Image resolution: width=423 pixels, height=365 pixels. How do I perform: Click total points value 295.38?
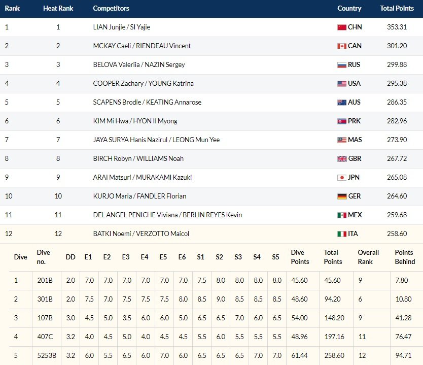397,84
